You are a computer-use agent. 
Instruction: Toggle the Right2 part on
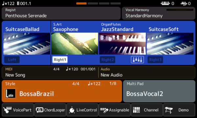pos(108,60)
